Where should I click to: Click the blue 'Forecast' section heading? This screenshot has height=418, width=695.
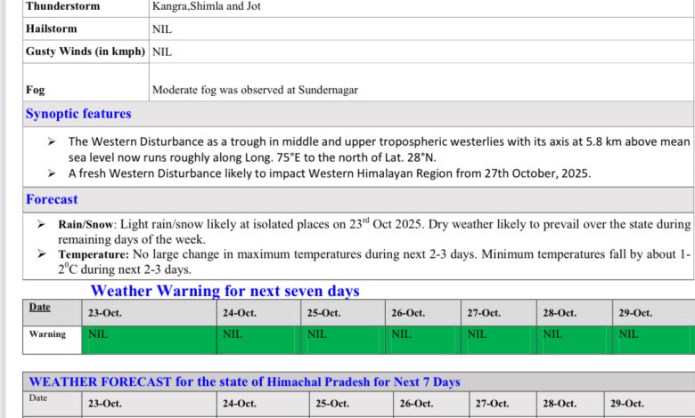pyautogui.click(x=52, y=199)
